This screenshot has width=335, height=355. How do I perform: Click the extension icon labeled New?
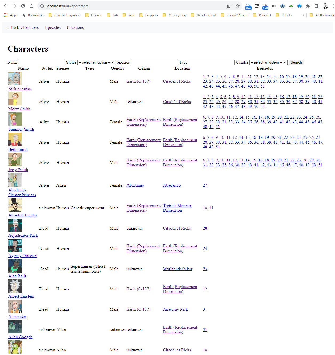(248, 6)
